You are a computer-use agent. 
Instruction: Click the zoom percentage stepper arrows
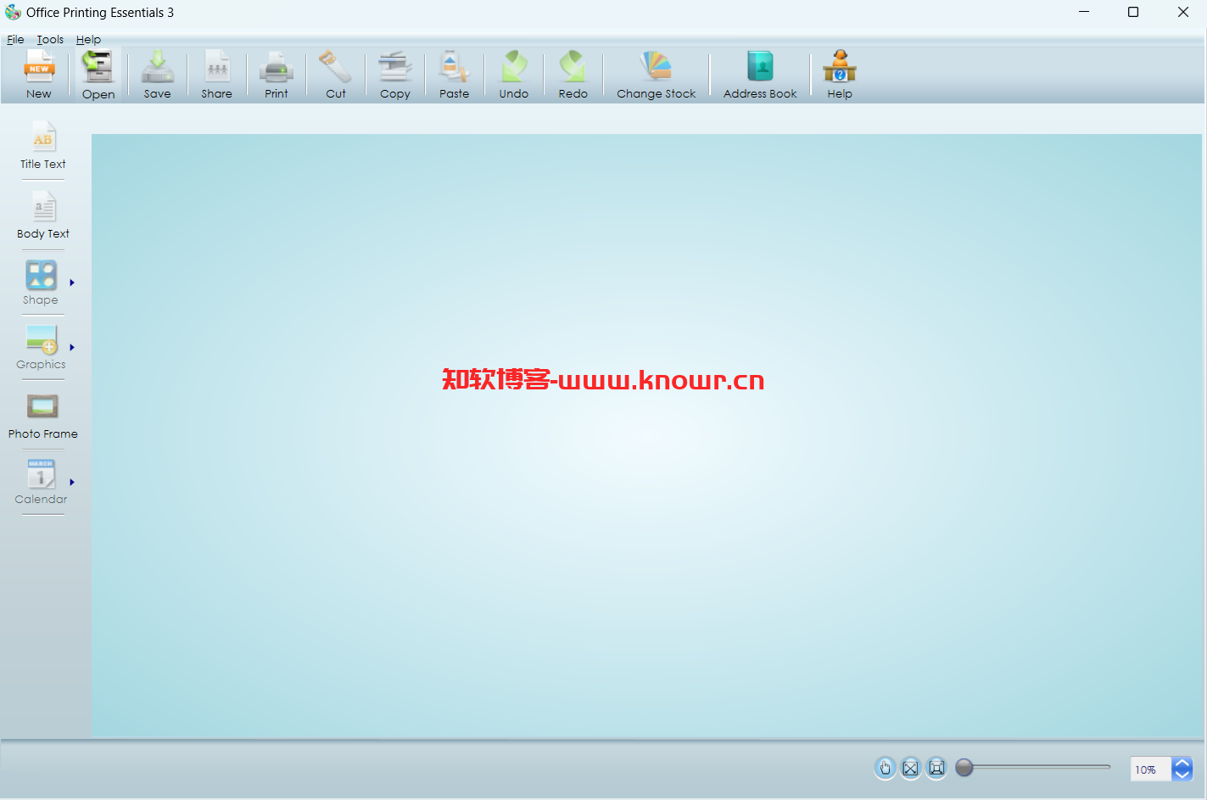coord(1182,769)
